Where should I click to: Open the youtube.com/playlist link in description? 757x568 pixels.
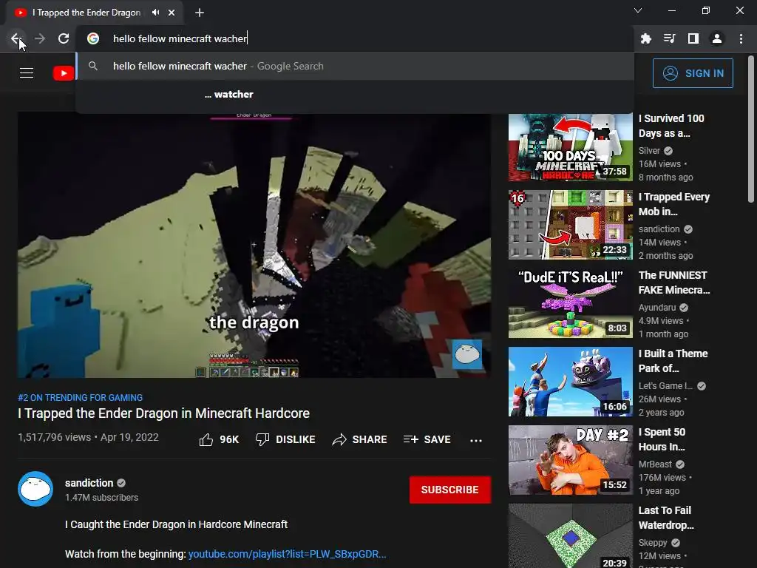288,554
